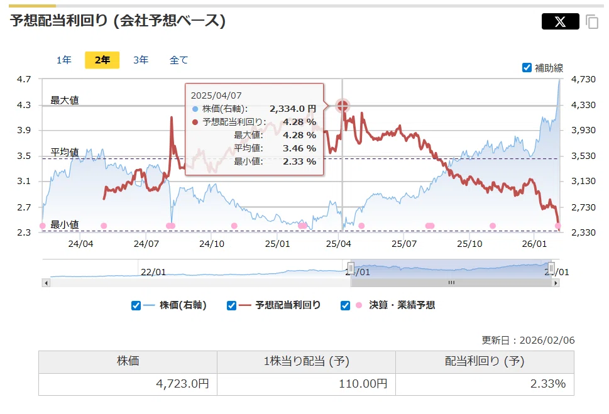Image resolution: width=609 pixels, height=414 pixels.
Task: Click the left range navigator handle
Action: (x=351, y=268)
